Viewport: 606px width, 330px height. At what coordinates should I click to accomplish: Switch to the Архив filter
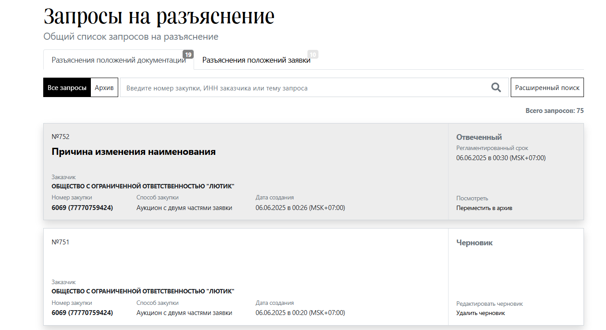tap(104, 88)
